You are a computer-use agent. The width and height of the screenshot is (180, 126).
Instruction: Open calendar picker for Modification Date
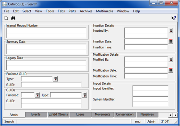coord(171,70)
